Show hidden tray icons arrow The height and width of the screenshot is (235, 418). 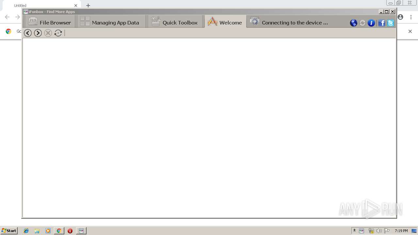(354, 231)
